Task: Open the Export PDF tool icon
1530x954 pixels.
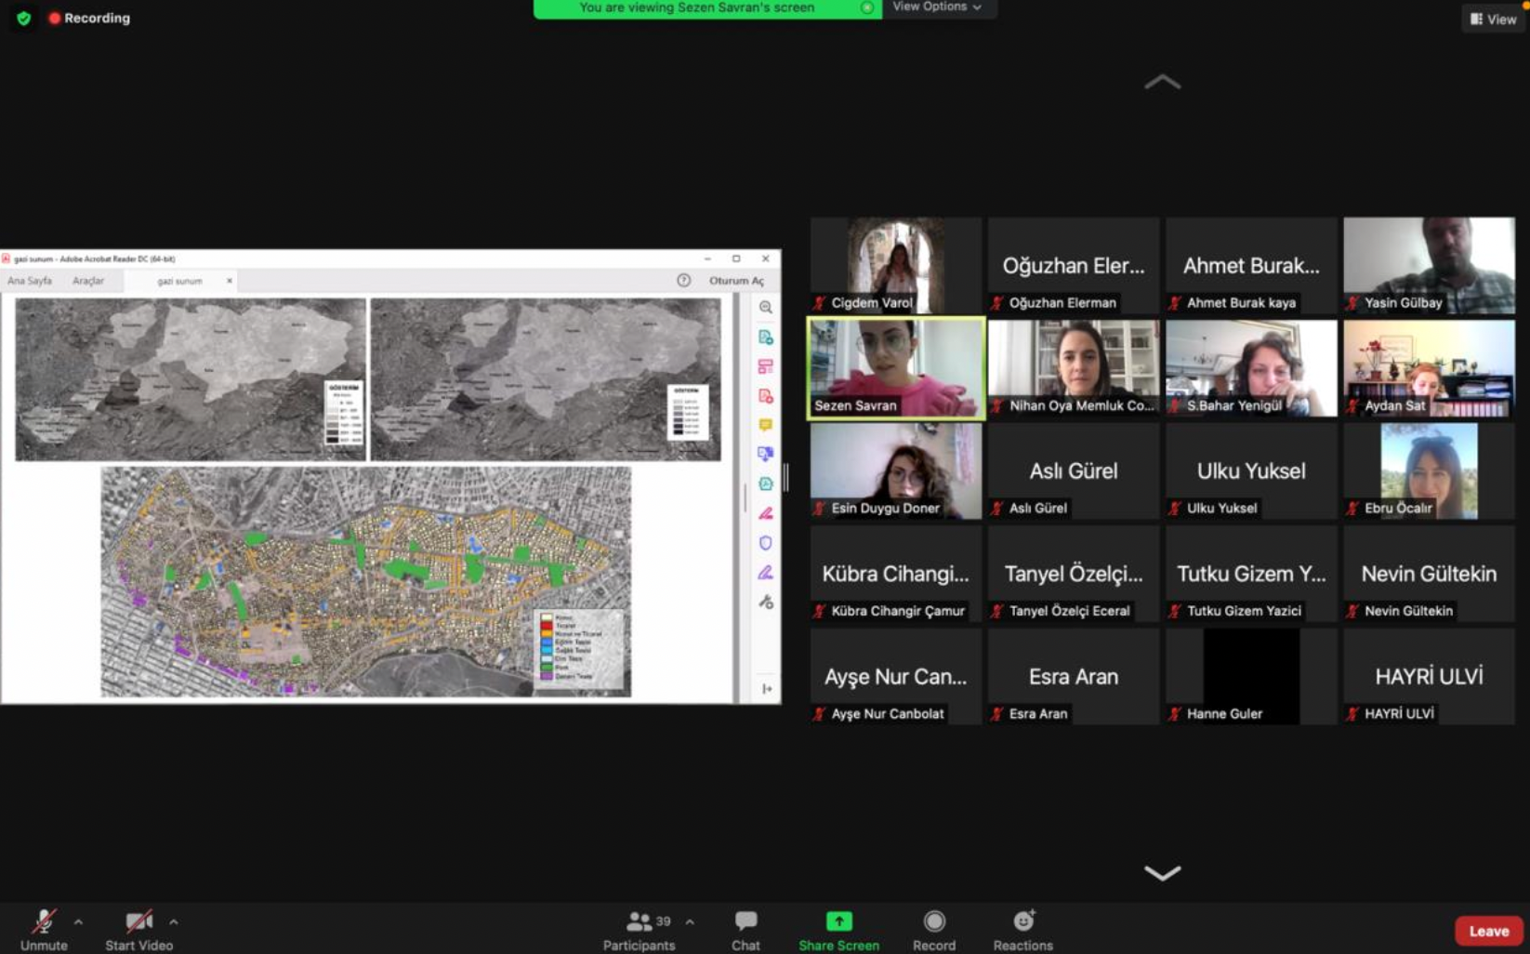Action: [x=766, y=337]
